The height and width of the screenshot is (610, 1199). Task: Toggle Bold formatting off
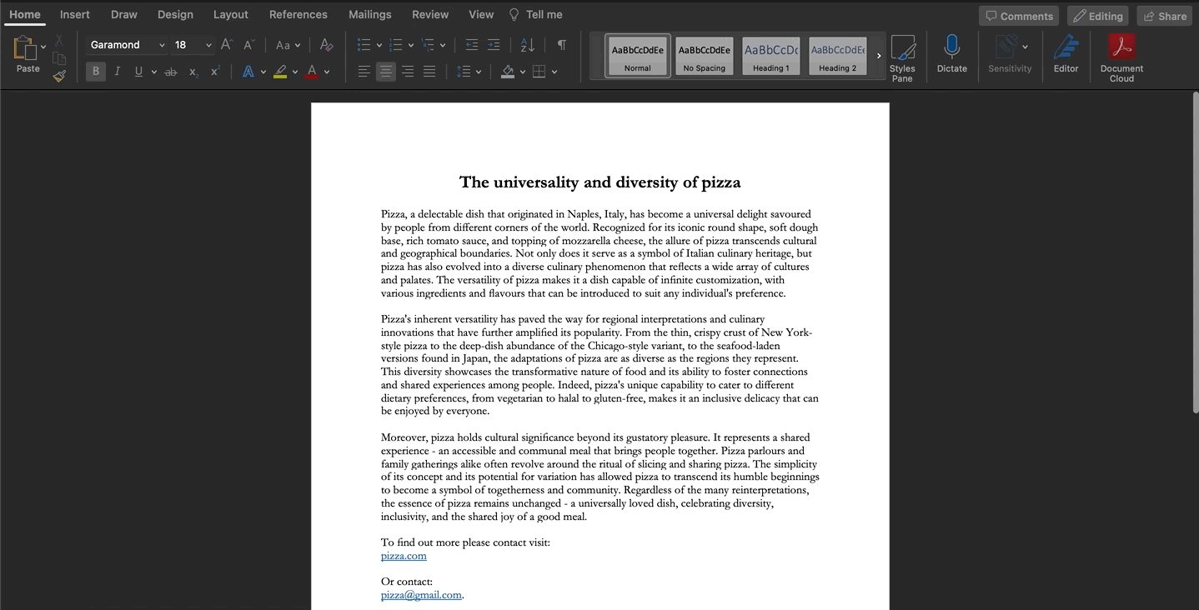(96, 72)
